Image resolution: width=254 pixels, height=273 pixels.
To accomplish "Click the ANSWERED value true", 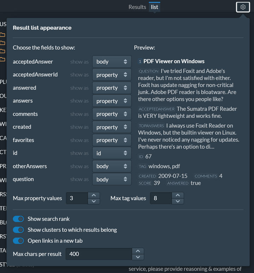I will click(195, 183).
